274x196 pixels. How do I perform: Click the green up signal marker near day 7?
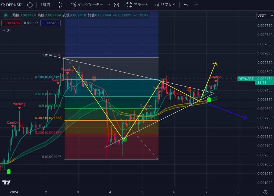(209, 99)
